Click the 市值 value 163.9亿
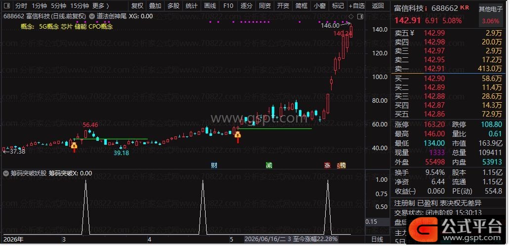510x246 pixels. click(x=491, y=143)
